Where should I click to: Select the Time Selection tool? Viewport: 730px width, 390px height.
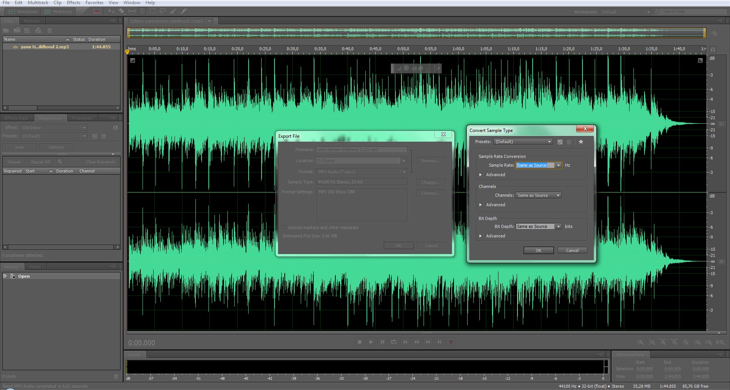[142, 11]
